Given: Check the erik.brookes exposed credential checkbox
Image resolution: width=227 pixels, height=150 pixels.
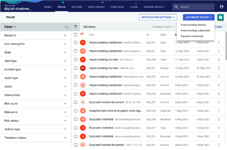Looking at the screenshot, I should pos(76,119).
